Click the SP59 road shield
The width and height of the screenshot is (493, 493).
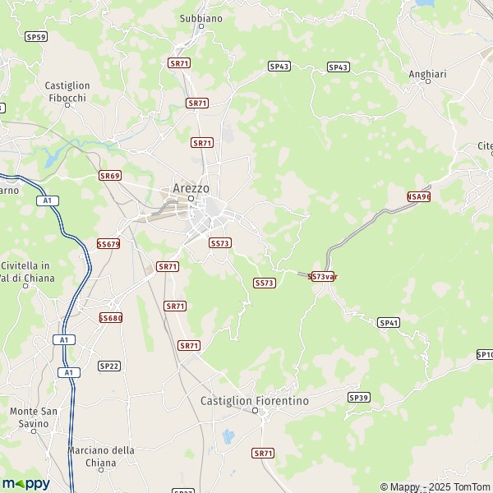[x=36, y=37]
